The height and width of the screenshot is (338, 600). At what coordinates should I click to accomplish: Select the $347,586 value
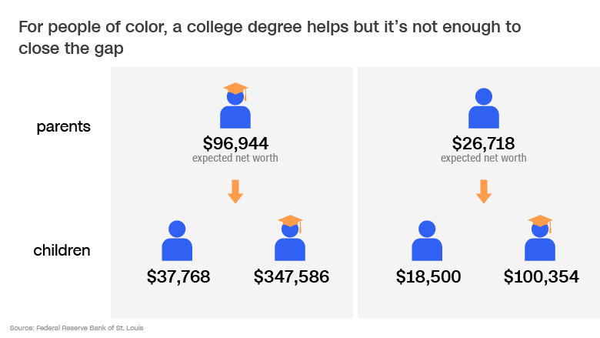tap(292, 276)
